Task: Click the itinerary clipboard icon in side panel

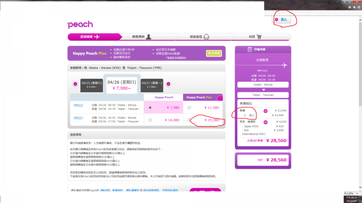Action: 249,49
